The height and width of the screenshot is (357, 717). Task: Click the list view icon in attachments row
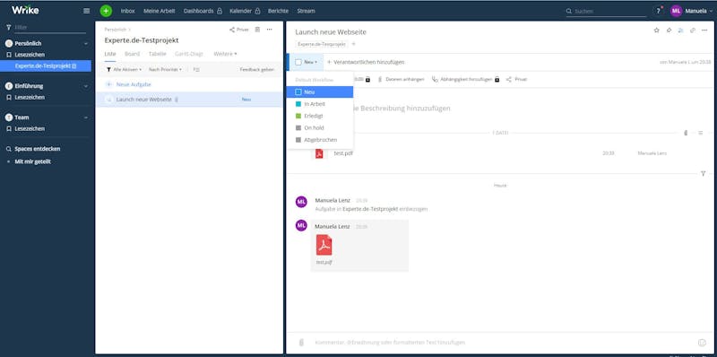pos(700,133)
